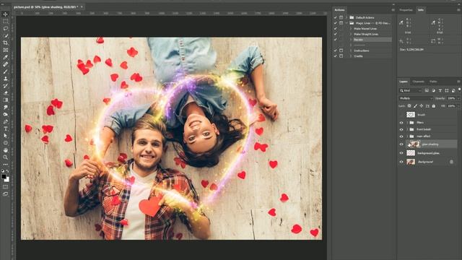Select the Gradient tool
The width and height of the screenshot is (462, 260).
click(x=5, y=100)
